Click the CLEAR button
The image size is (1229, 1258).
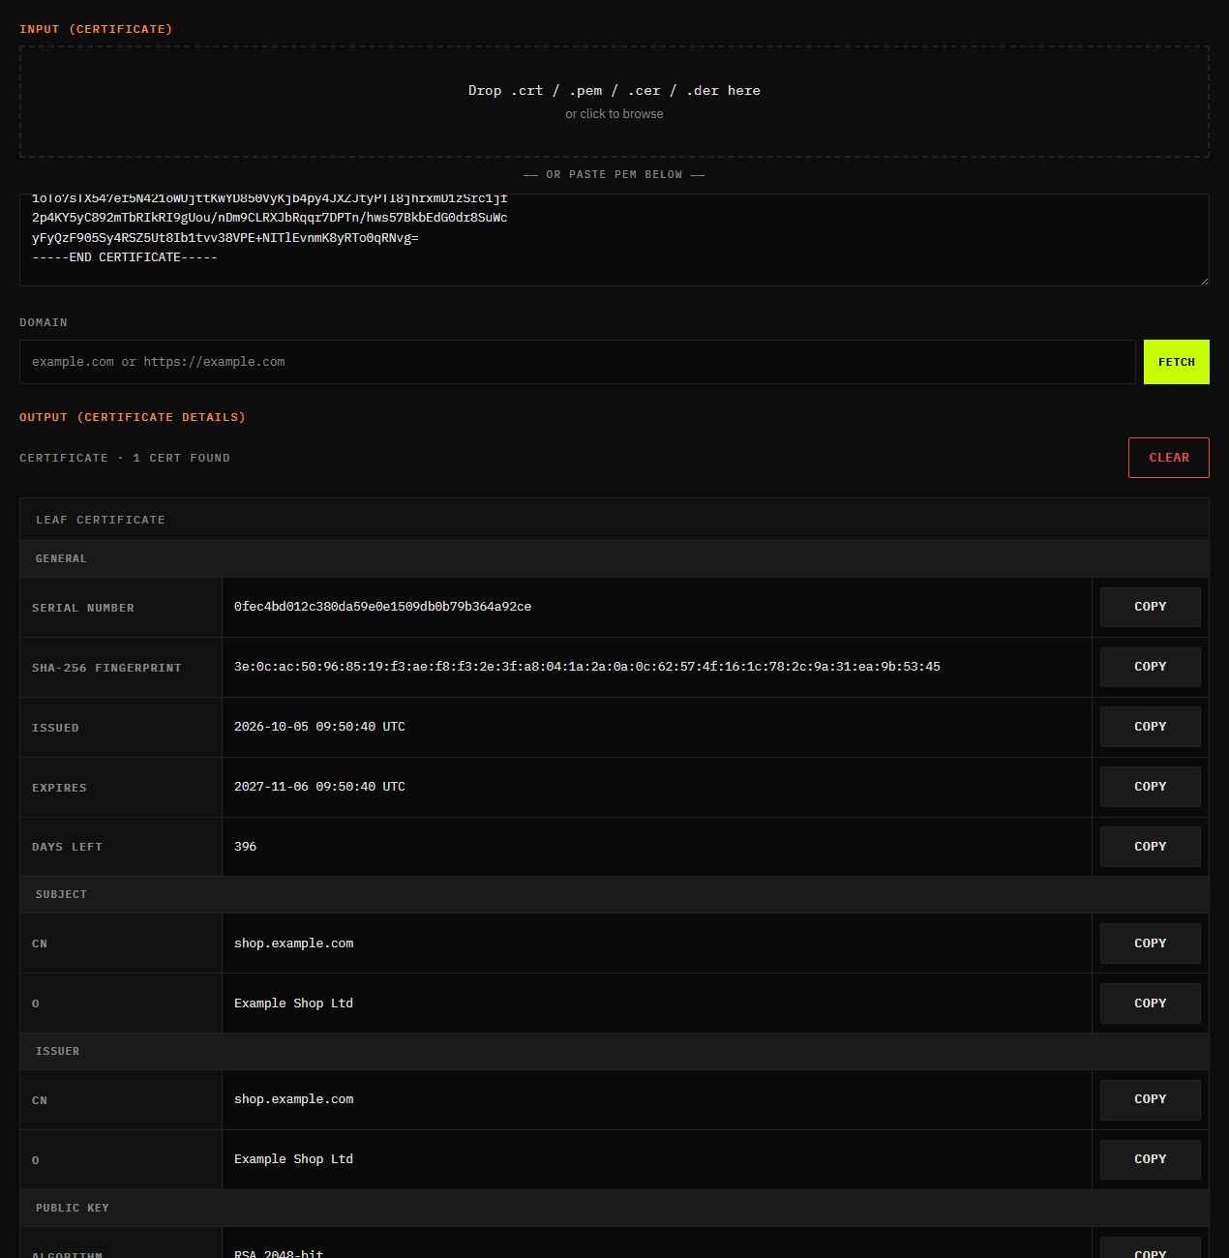(1169, 458)
